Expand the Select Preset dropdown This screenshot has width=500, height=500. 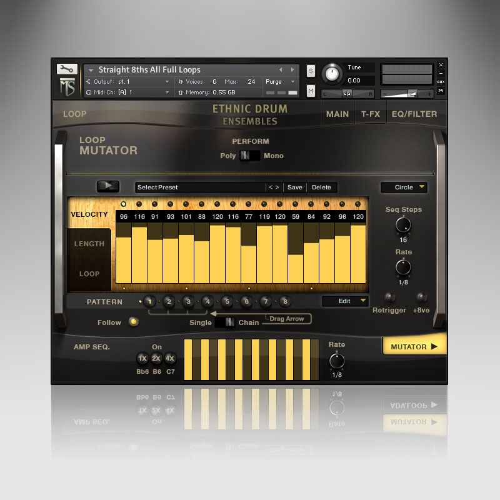click(x=200, y=187)
